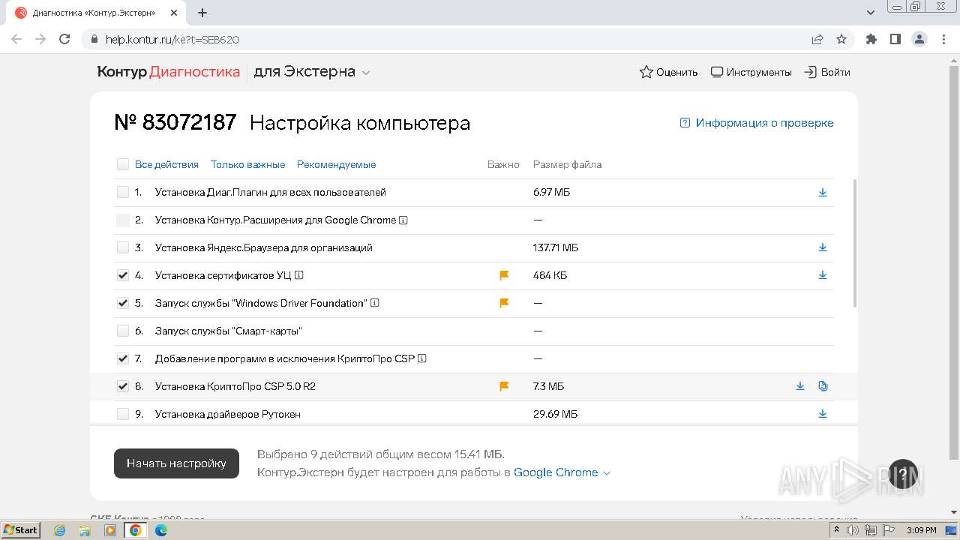Screen dimensions: 960x540
Task: Show hidden tray icons arrow
Action: click(838, 530)
